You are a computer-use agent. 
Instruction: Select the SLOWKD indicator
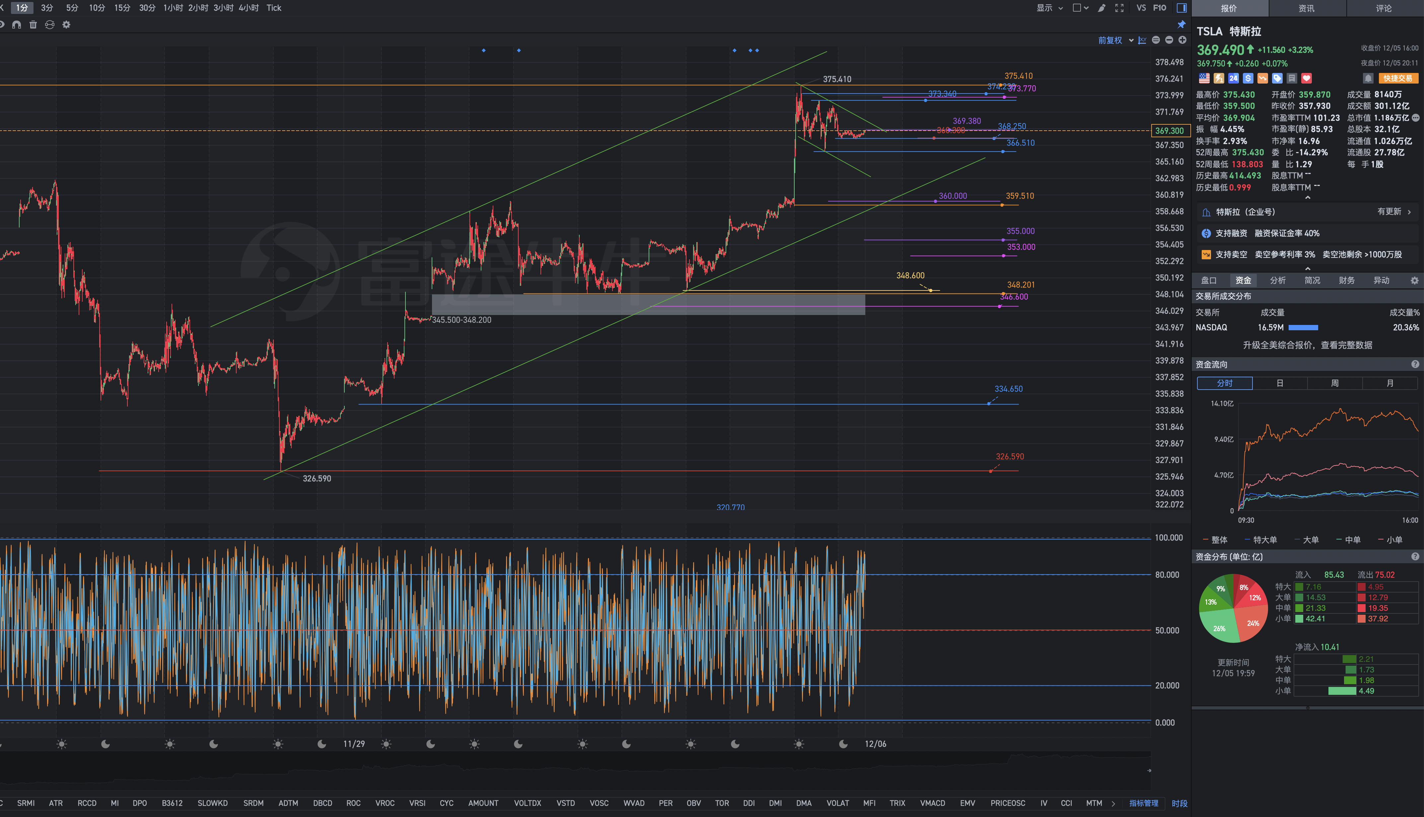212,803
